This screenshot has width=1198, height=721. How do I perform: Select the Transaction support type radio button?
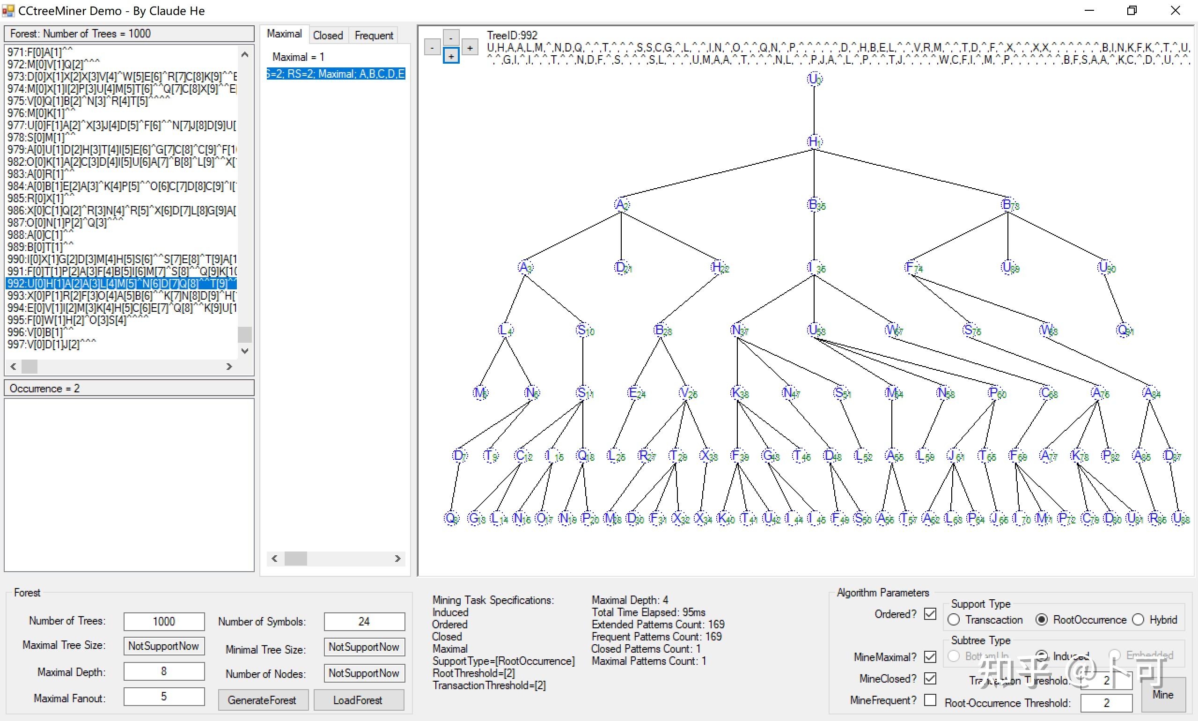pos(954,619)
